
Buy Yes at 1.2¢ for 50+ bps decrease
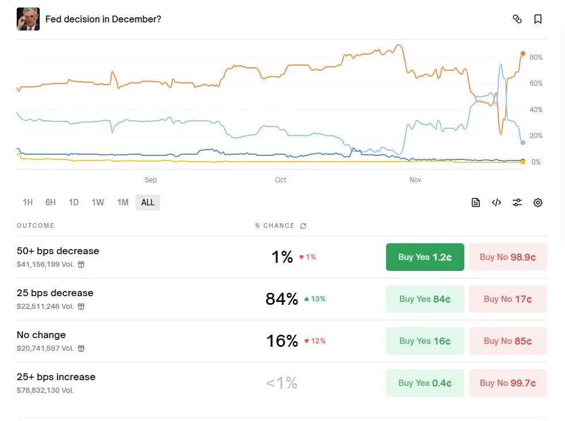click(x=425, y=257)
